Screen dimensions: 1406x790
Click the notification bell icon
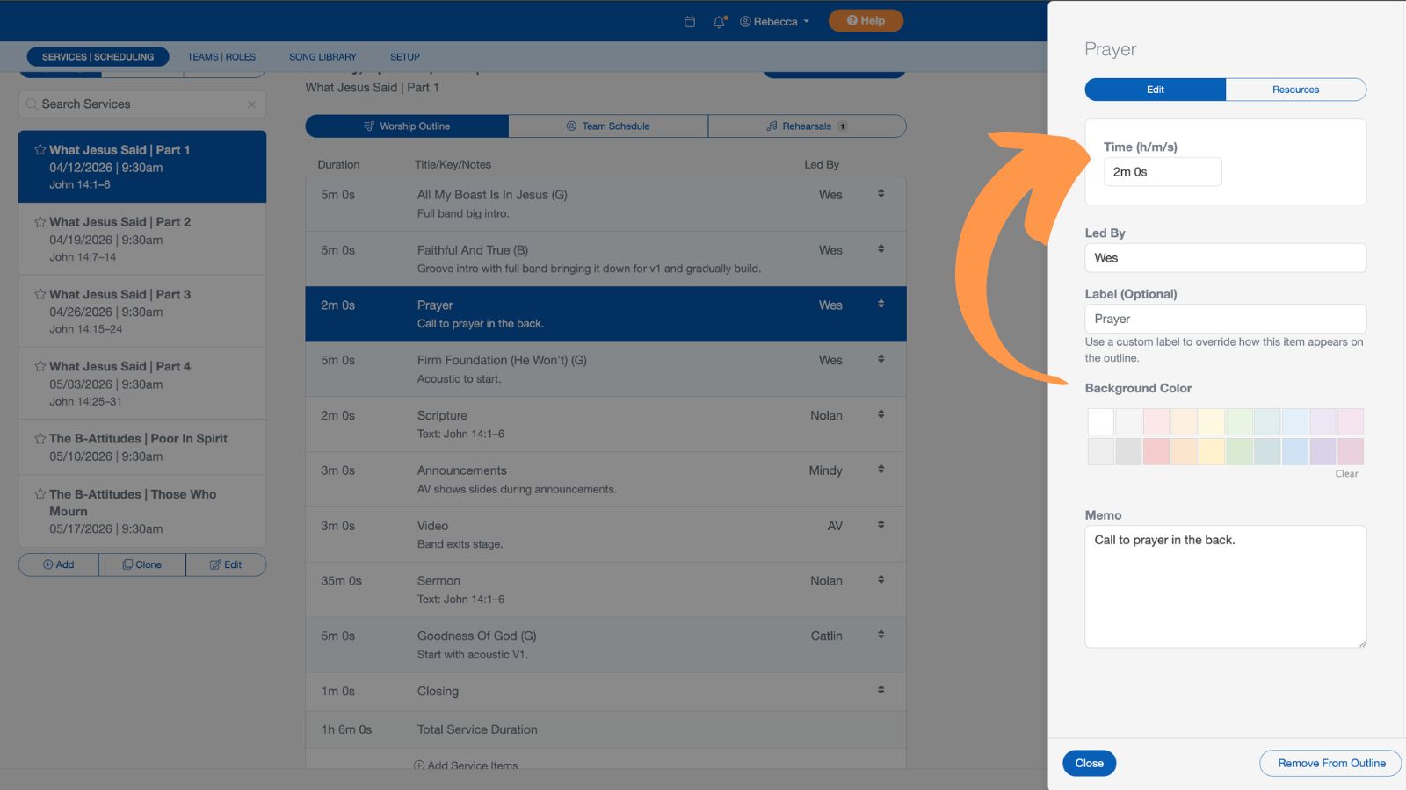tap(719, 21)
